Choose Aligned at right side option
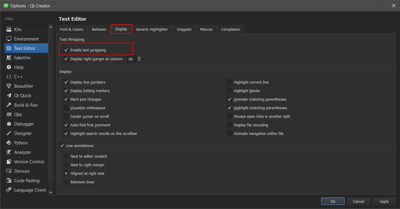Screen dimensions: 400x209 [66, 174]
